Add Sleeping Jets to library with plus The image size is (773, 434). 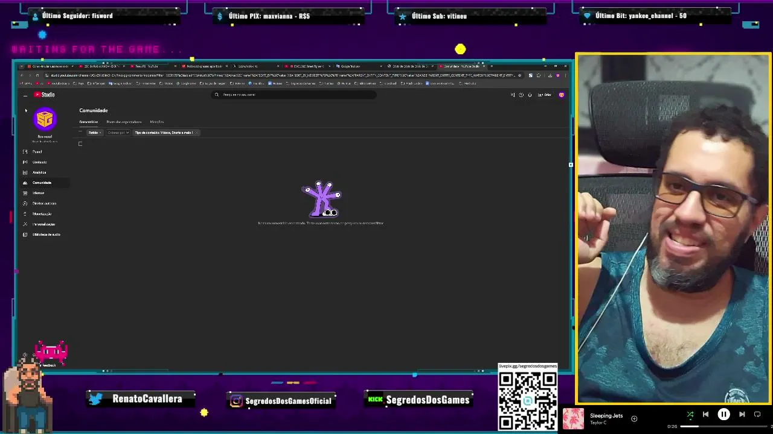[x=634, y=418]
